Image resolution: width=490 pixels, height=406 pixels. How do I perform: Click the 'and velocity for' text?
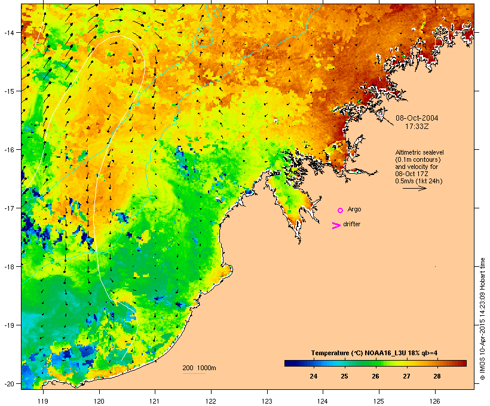pyautogui.click(x=416, y=167)
